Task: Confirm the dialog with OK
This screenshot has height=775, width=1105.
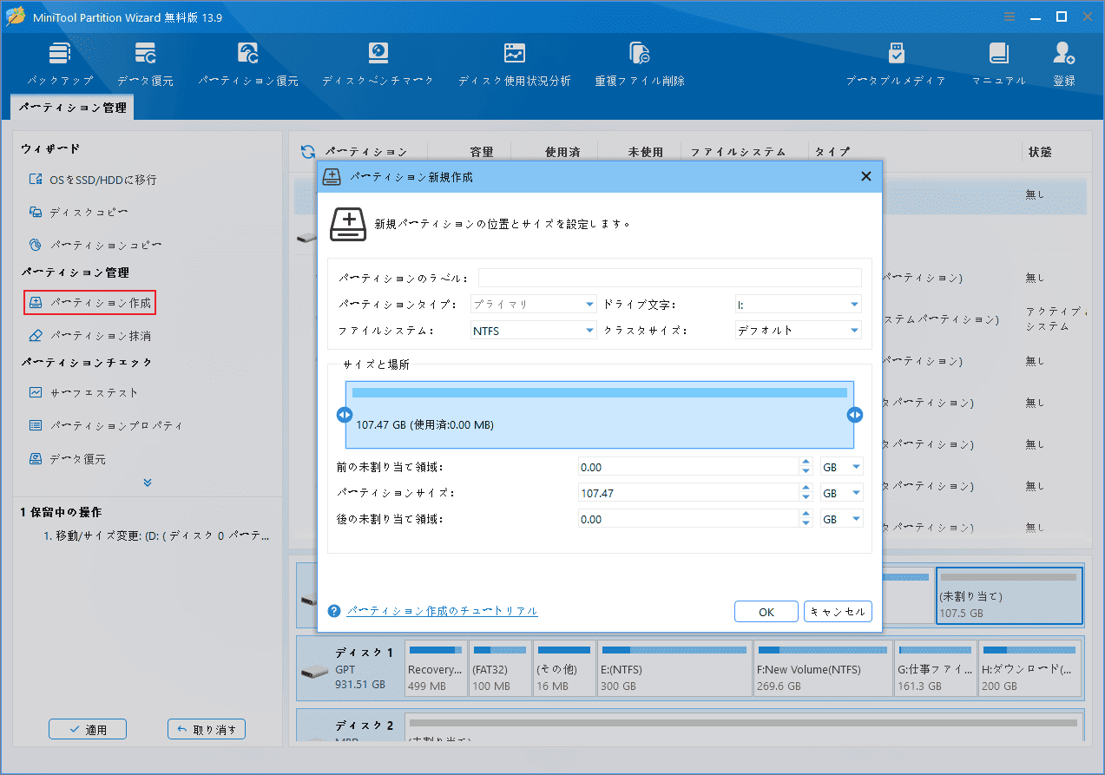Action: (766, 612)
